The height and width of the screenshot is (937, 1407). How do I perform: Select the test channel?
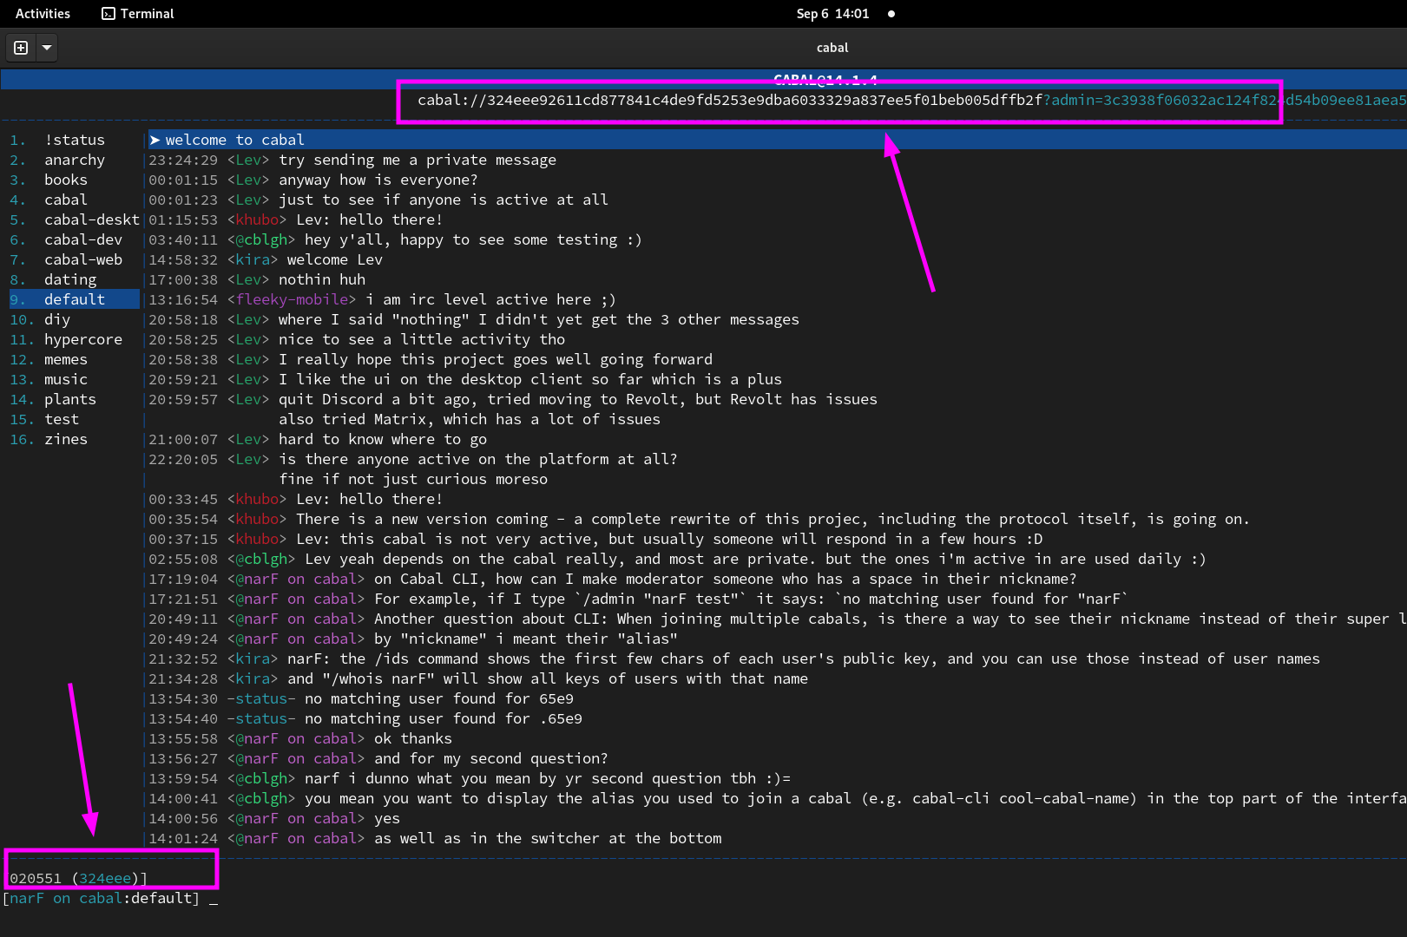(74, 419)
